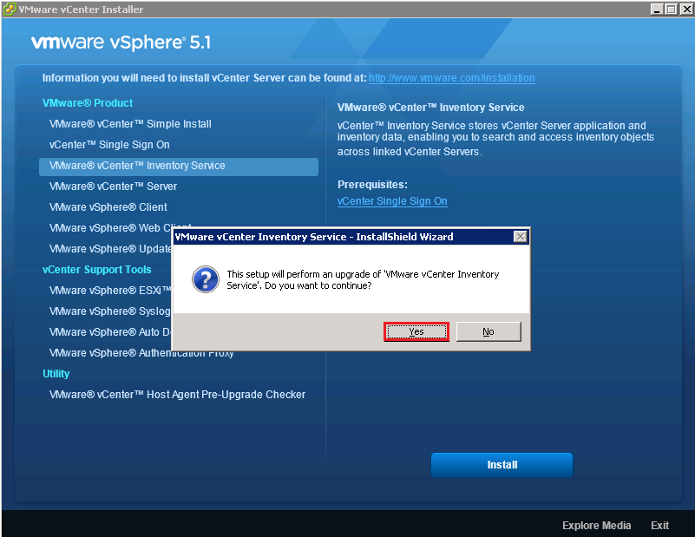Select vCenter Host Agent Pre-Upgrade Checker
This screenshot has height=537, width=695.
coord(177,395)
